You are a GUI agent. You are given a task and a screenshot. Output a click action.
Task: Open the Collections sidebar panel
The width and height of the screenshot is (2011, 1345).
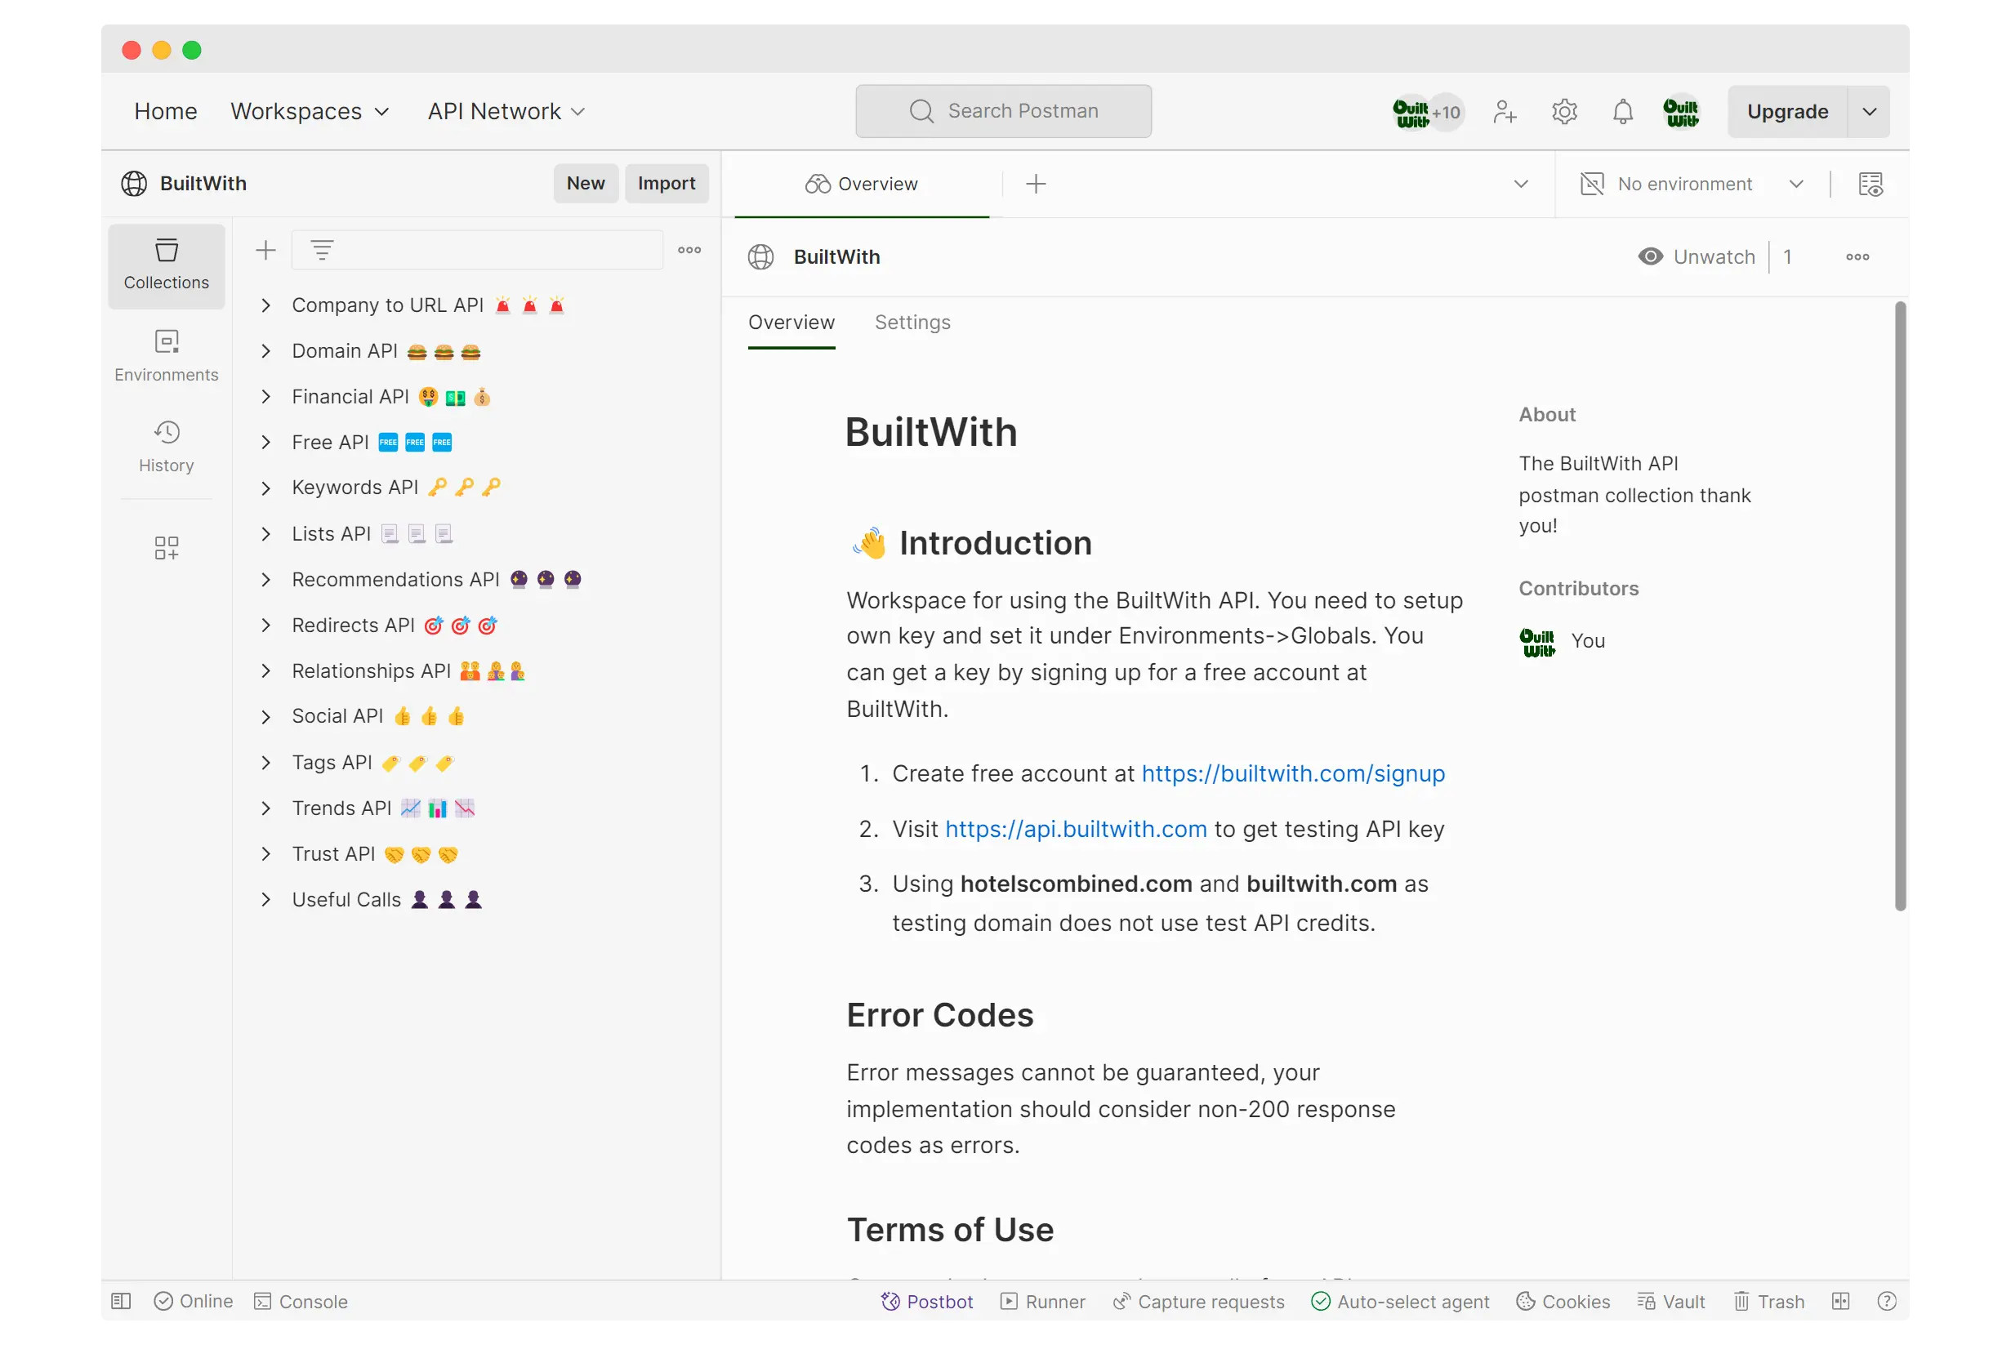point(167,265)
